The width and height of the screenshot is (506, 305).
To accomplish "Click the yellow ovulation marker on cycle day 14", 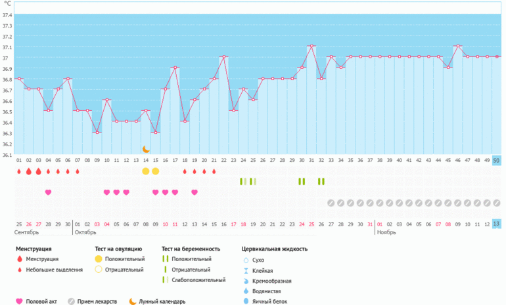I will (x=146, y=171).
